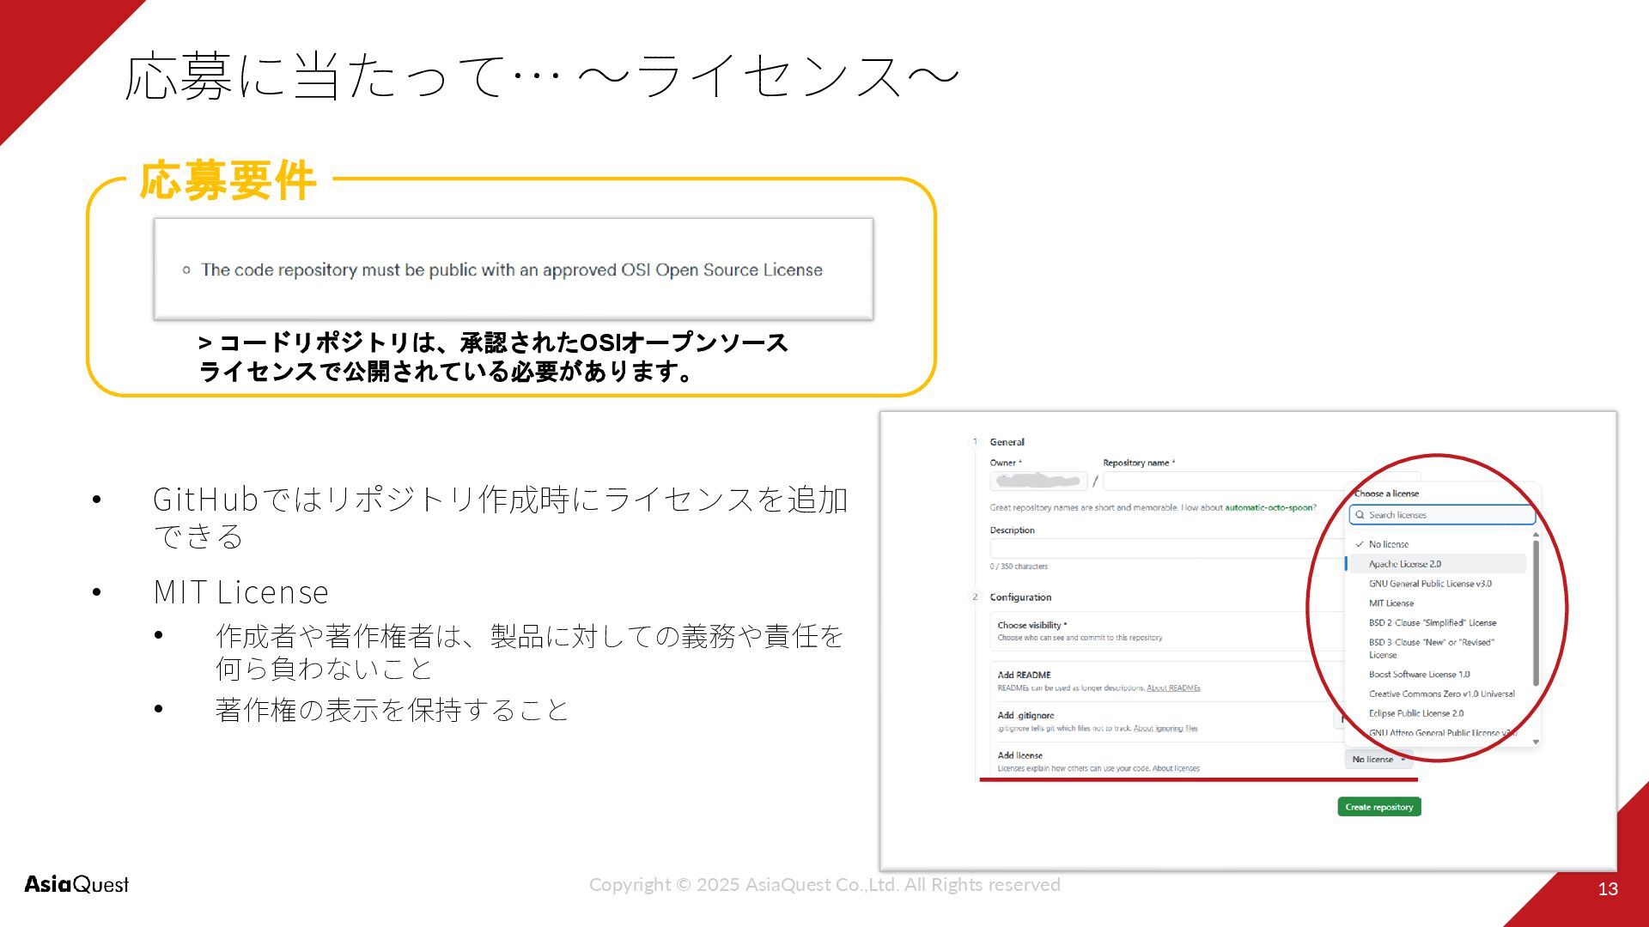Select Creative Commons Zero v1.0 Universal
The image size is (1649, 927).
1441,694
